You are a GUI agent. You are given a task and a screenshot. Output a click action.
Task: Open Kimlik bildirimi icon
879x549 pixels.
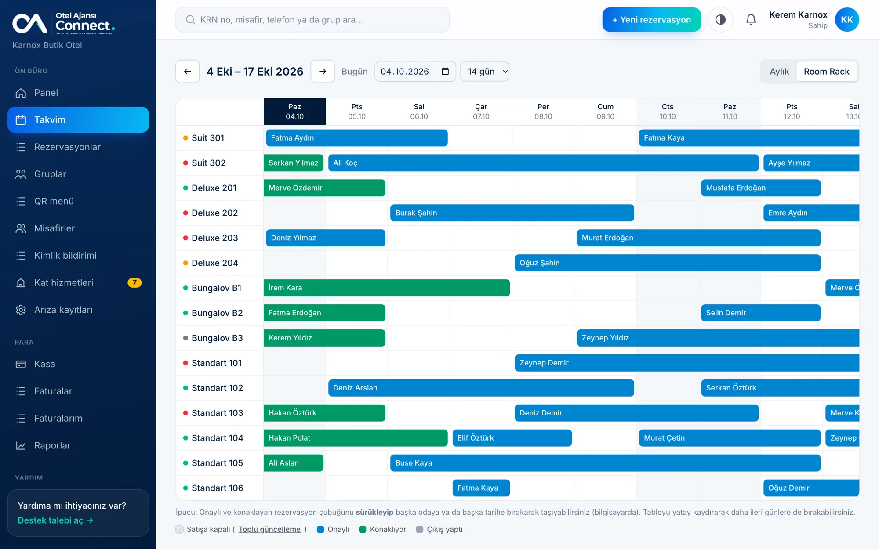(x=21, y=256)
